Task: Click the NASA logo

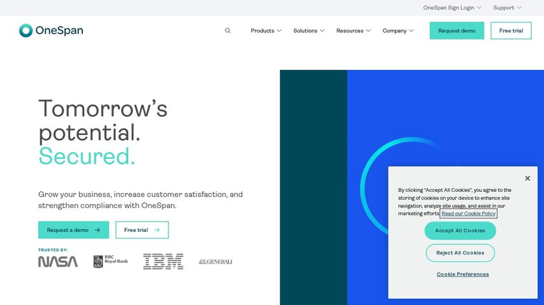Action: (58, 261)
